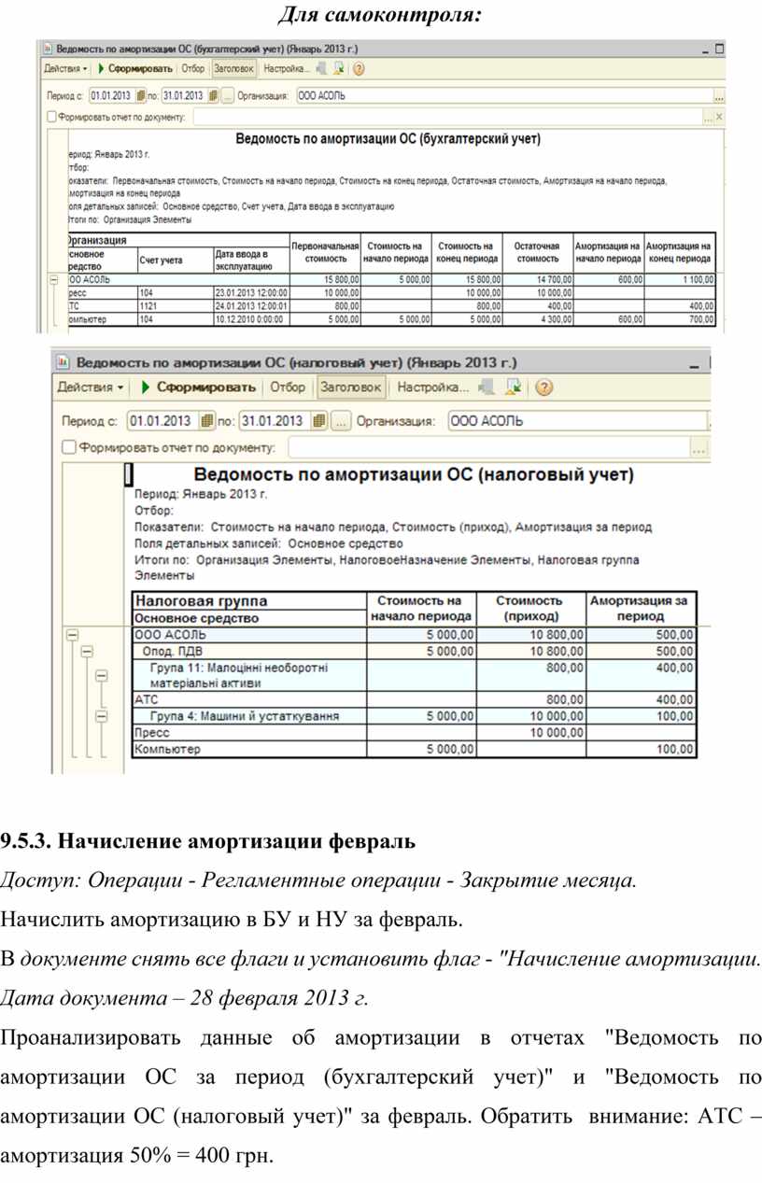Screen dimensions: 762x1183
Task: Click the green run arrow beside Сформировать in the tax report
Action: (146, 387)
